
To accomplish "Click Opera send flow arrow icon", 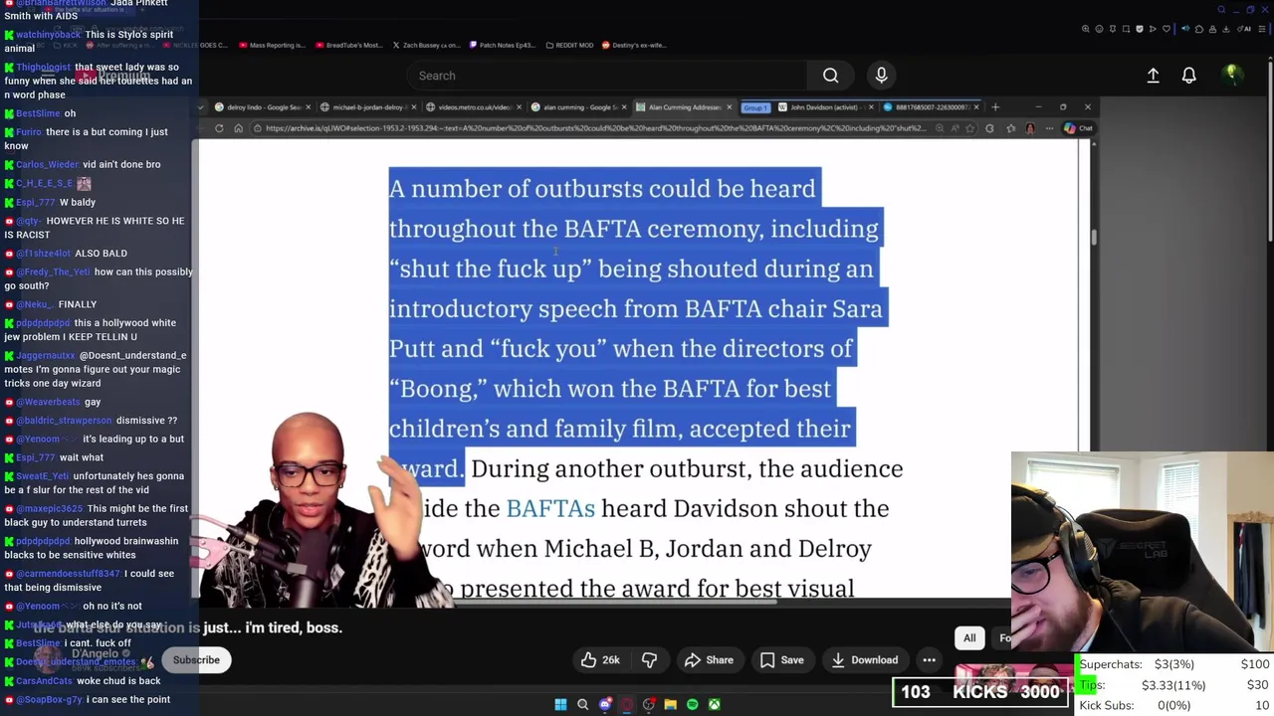I will pyautogui.click(x=1153, y=29).
